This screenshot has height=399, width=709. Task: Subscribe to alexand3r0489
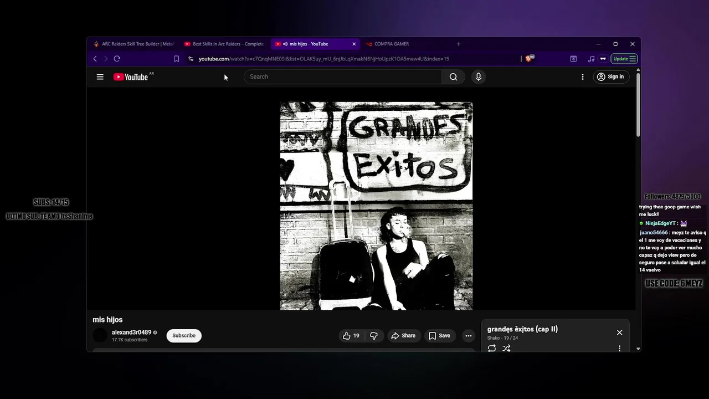pos(184,336)
